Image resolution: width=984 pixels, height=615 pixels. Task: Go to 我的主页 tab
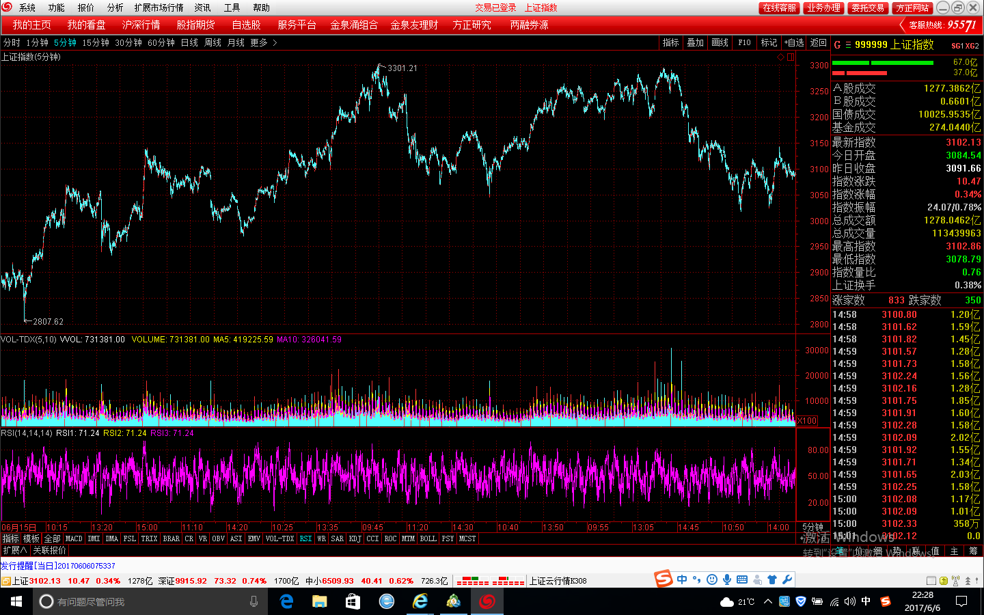(32, 25)
